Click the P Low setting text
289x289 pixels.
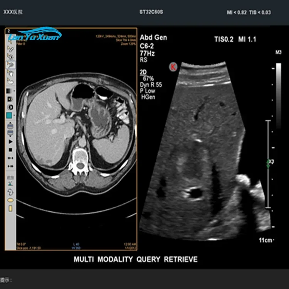click(148, 91)
